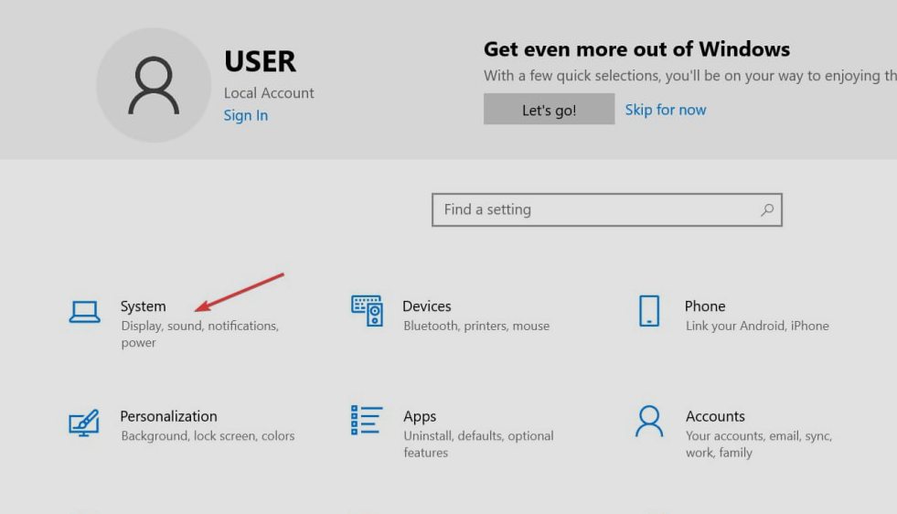This screenshot has height=514, width=897.
Task: Open the Accounts category title
Action: pos(715,416)
